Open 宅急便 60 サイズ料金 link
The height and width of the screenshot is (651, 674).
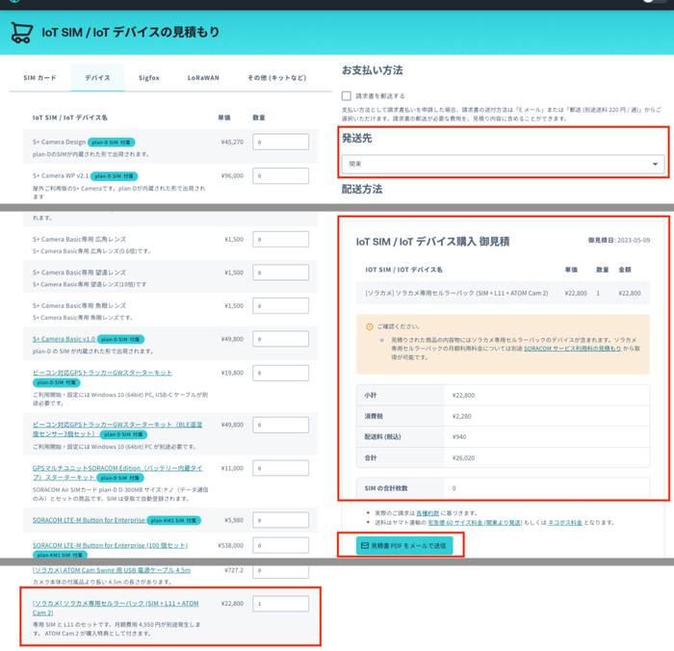tap(475, 522)
